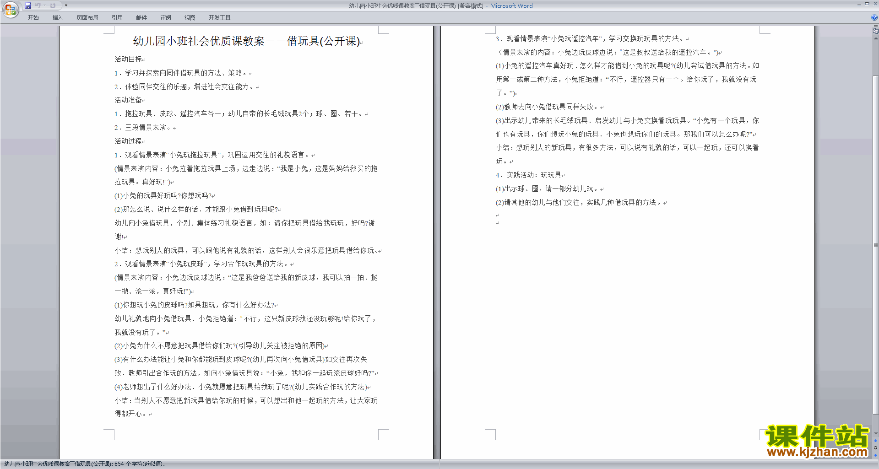Screen dimensions: 879x469
Task: Click the Redo icon
Action: pos(53,5)
